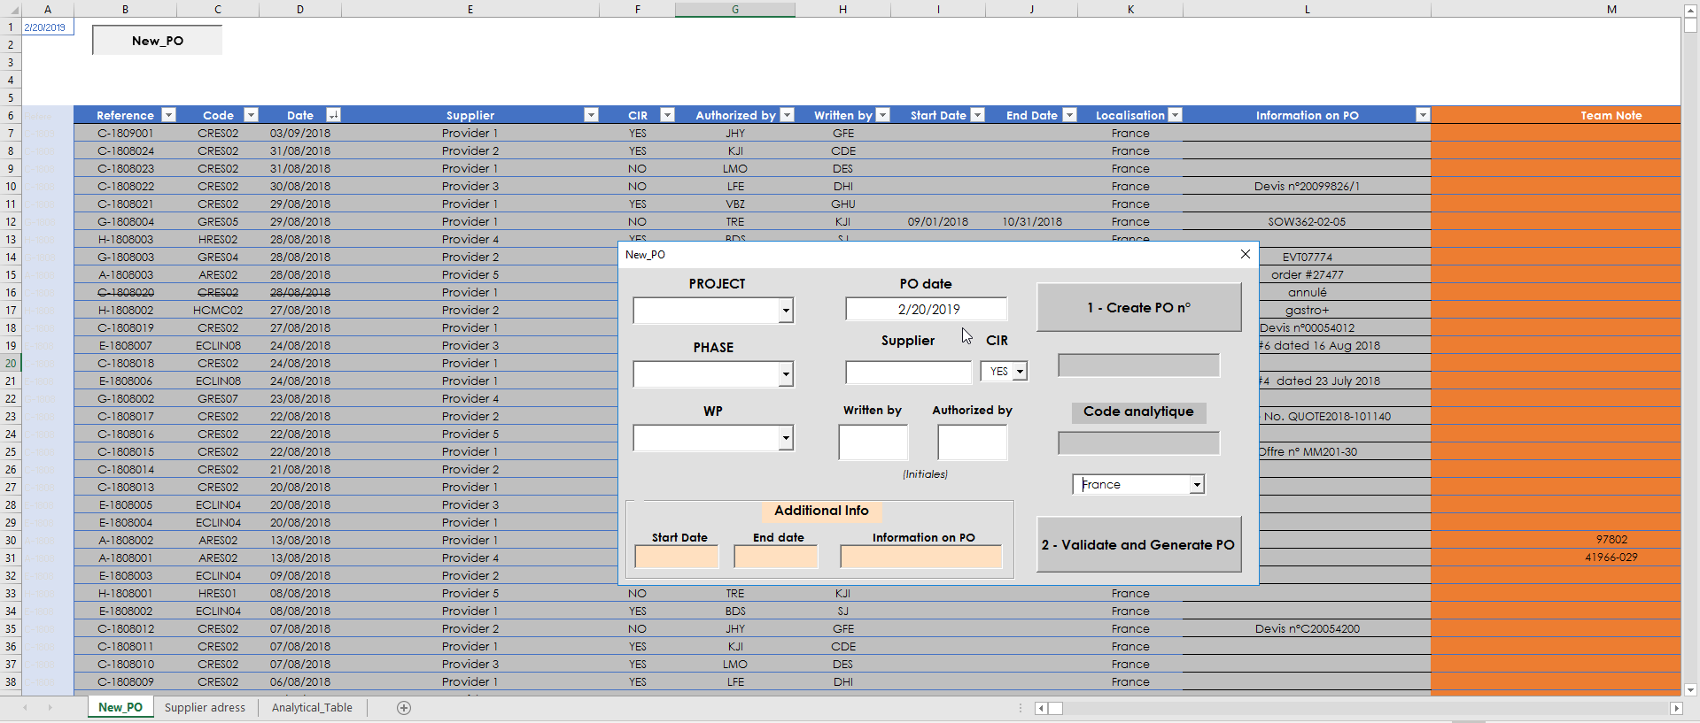
Task: Focus the Start Date additional info field
Action: [x=676, y=557]
